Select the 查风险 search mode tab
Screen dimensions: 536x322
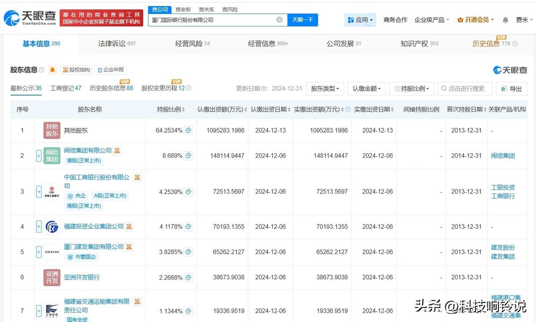click(230, 9)
